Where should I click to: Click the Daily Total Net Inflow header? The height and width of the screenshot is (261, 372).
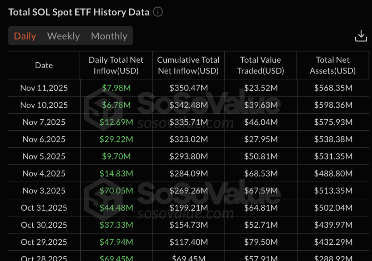(116, 65)
